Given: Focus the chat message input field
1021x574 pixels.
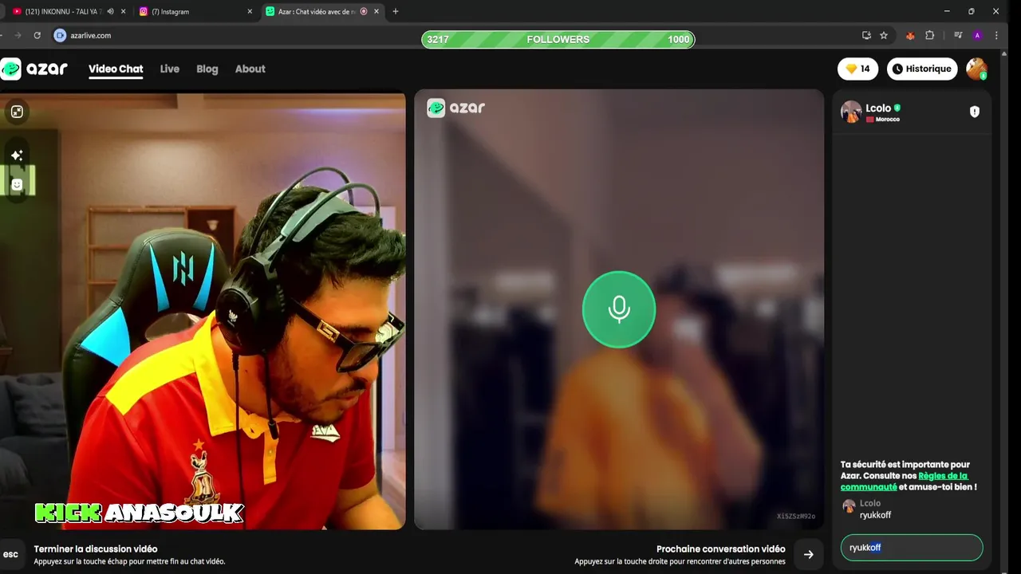Looking at the screenshot, I should [912, 548].
